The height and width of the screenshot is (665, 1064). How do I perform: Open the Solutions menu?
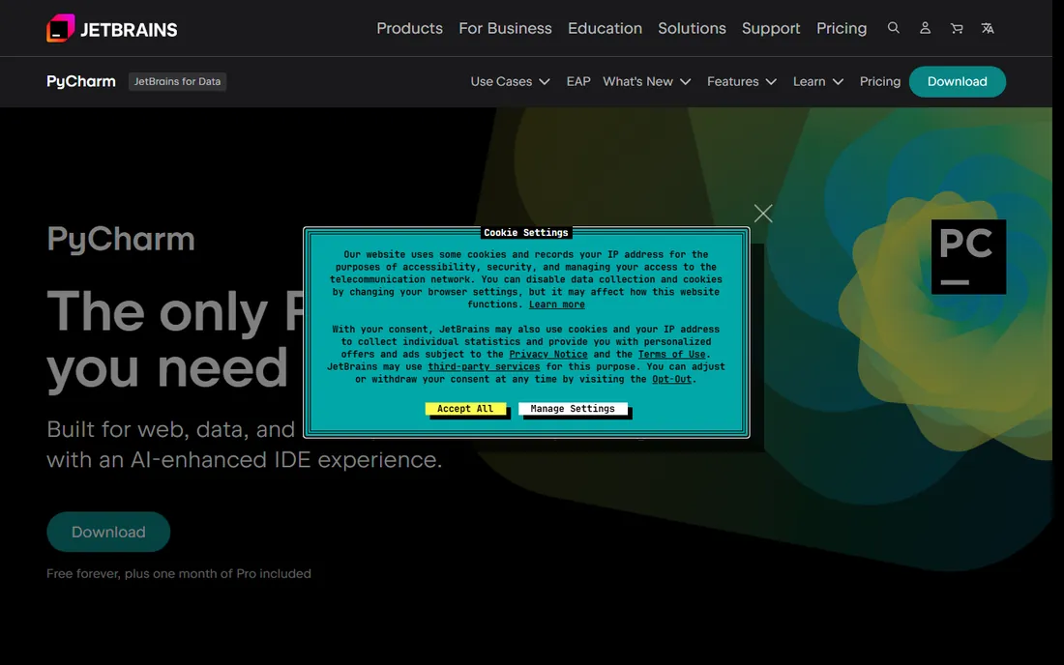click(692, 28)
